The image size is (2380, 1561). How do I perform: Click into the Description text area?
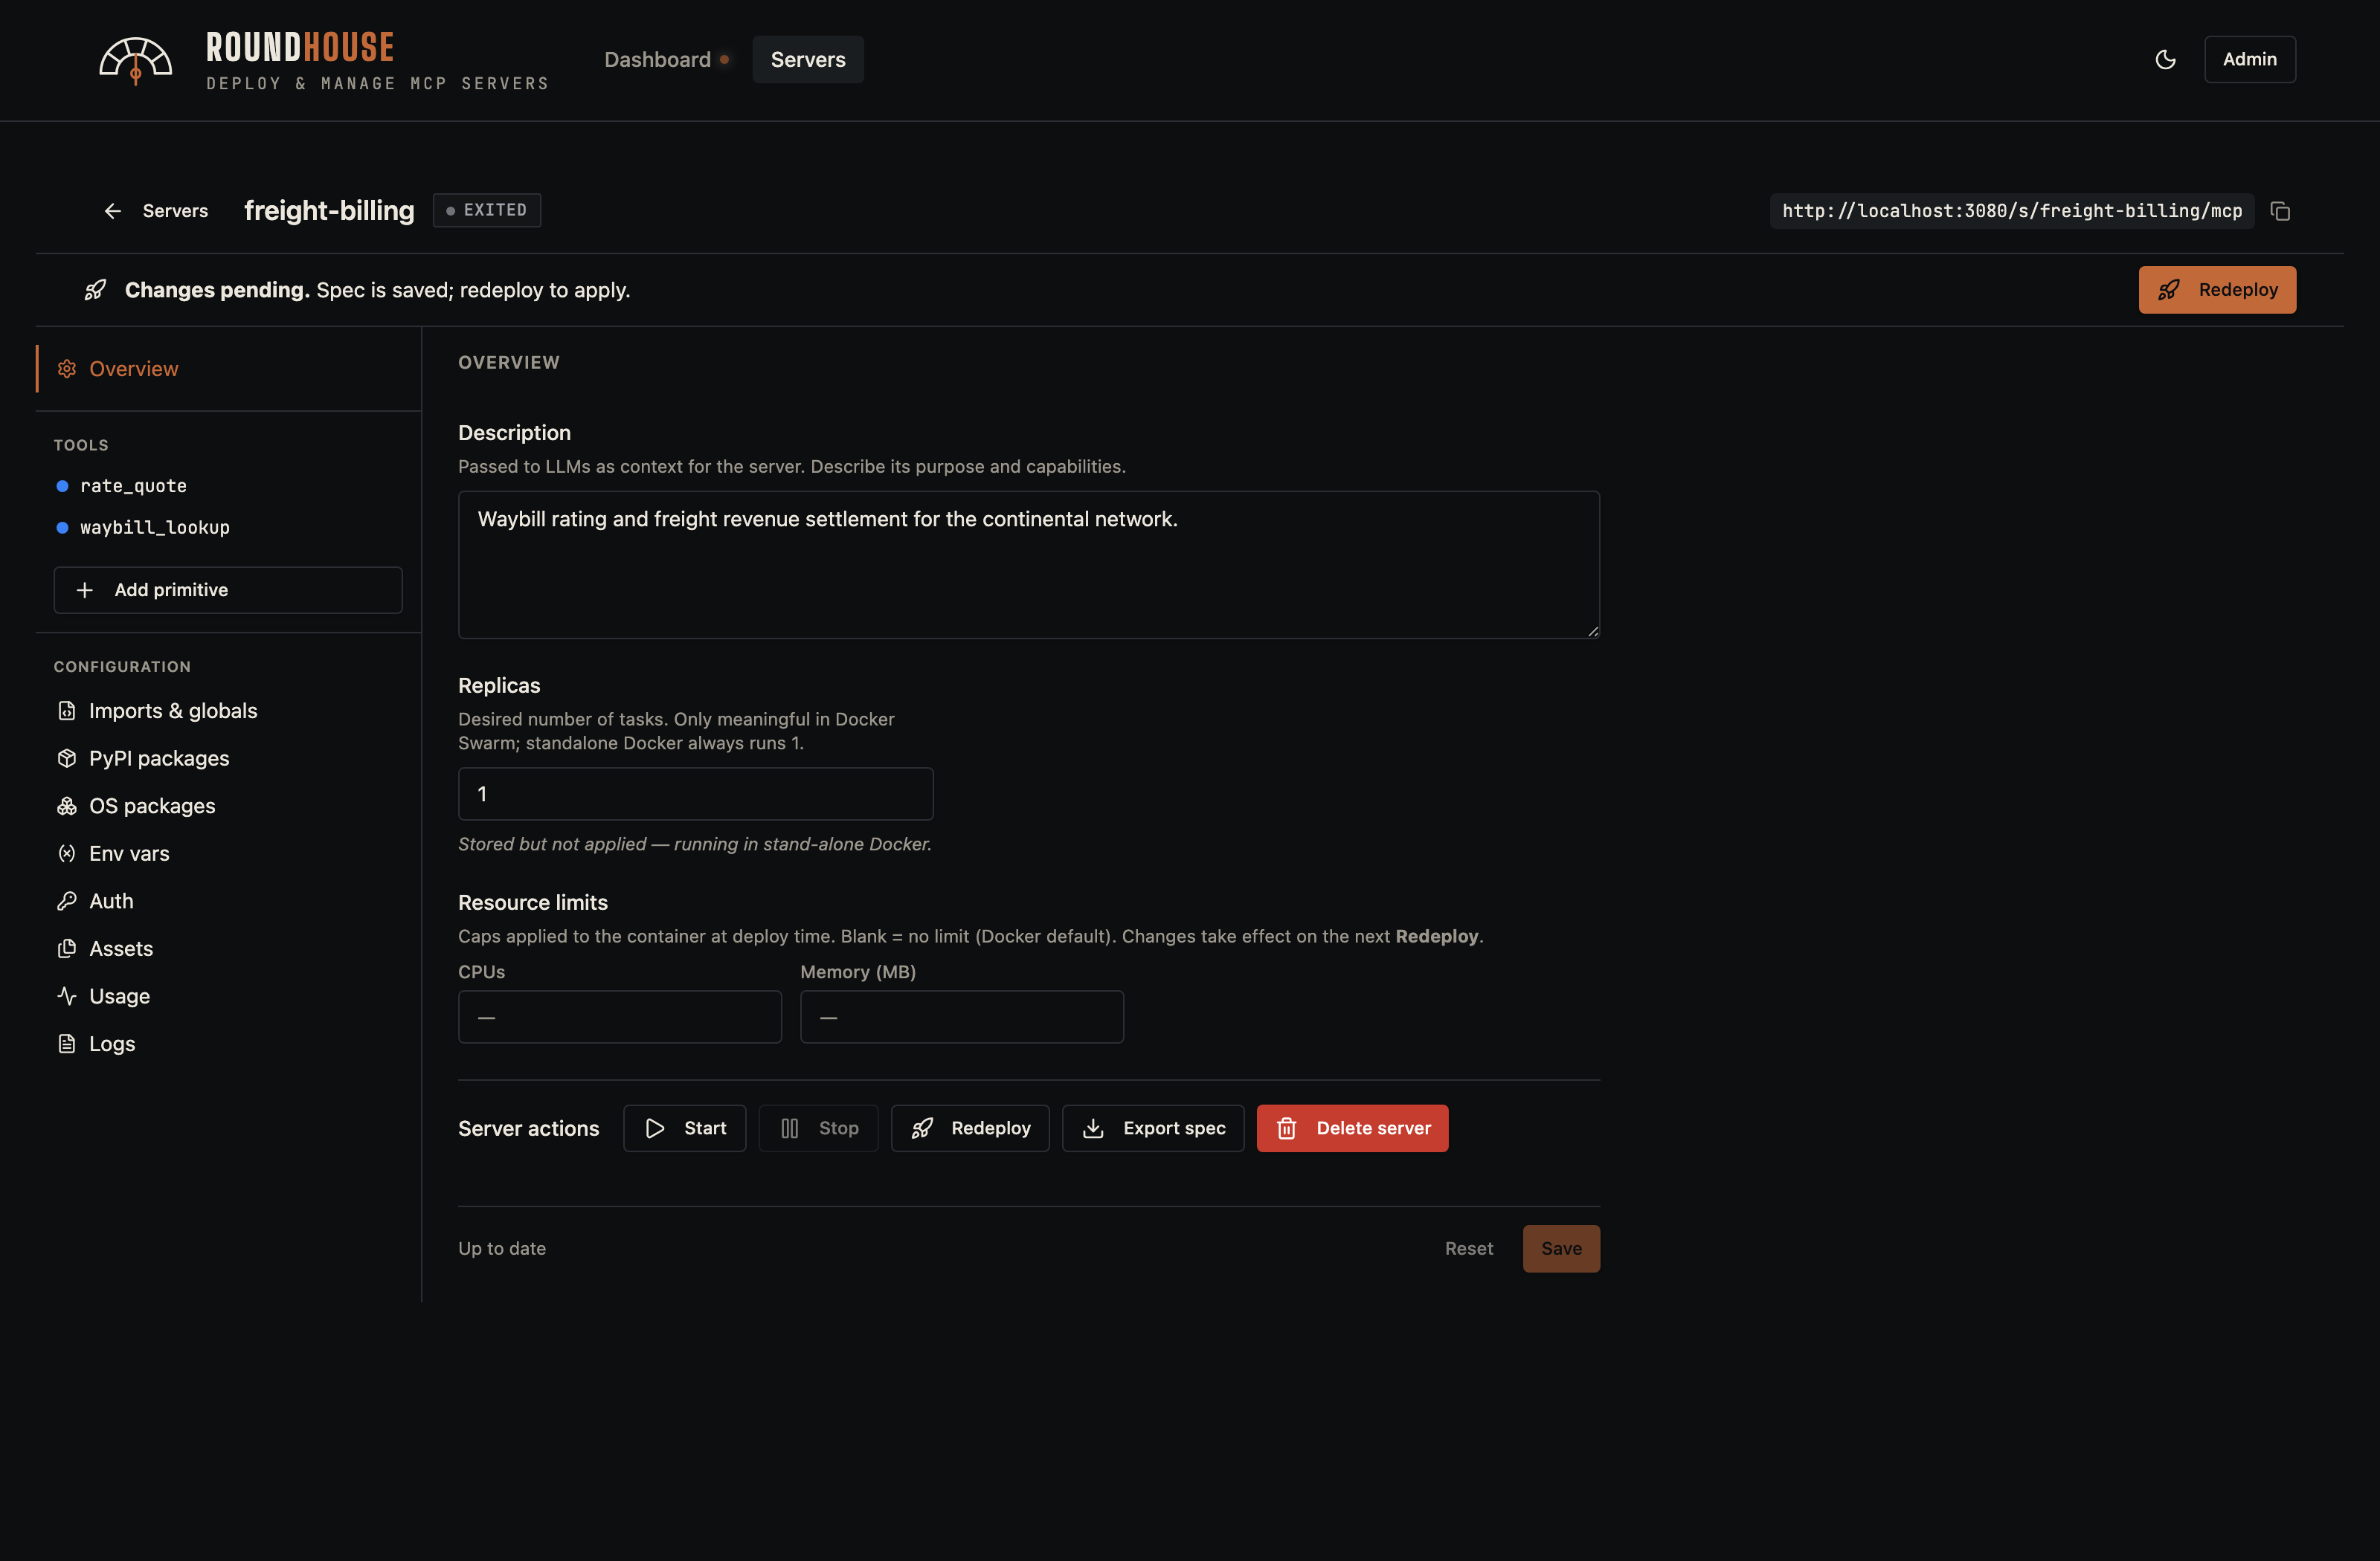click(x=1028, y=565)
